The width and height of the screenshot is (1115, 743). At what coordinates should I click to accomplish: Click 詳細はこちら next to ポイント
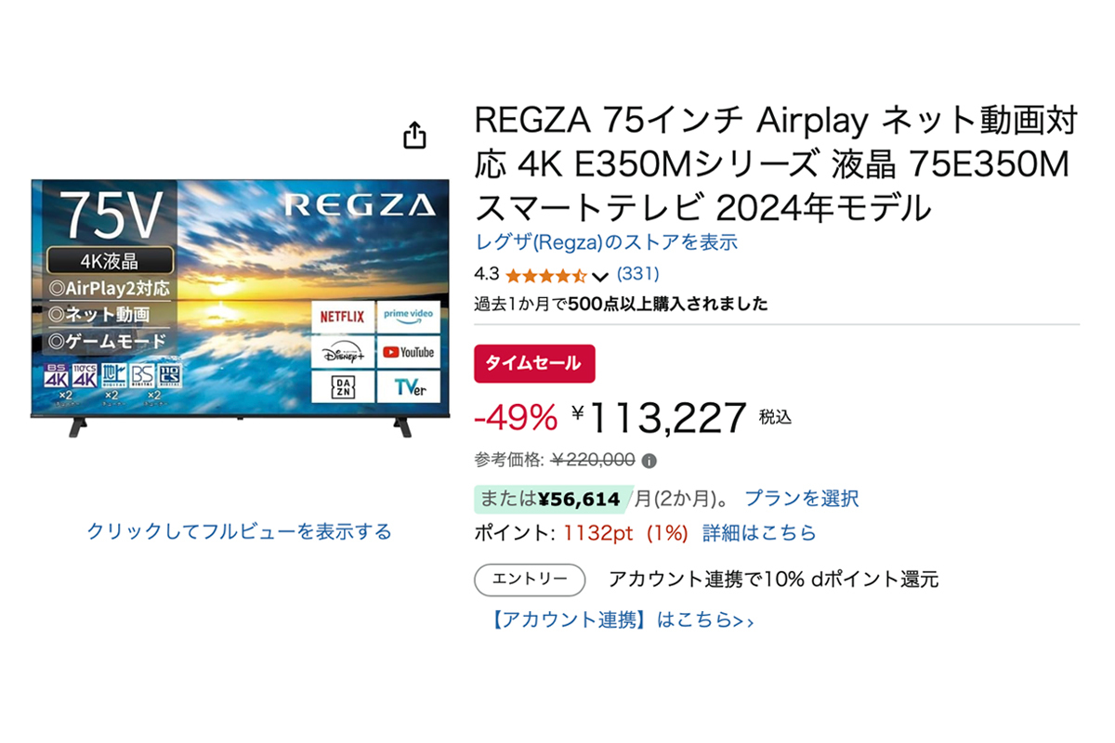point(758,532)
